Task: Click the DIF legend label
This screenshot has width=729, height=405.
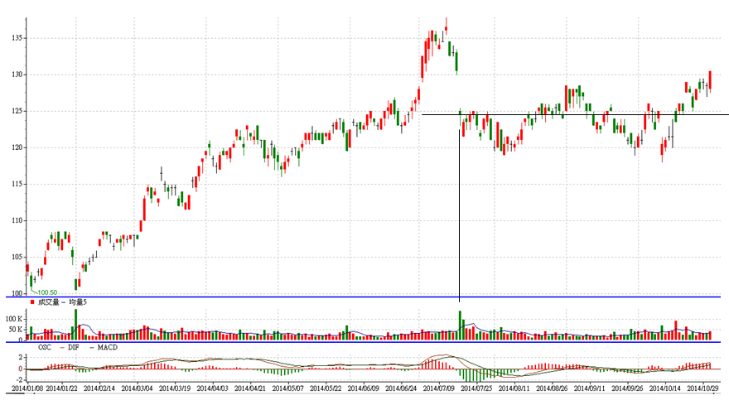Action: [74, 347]
